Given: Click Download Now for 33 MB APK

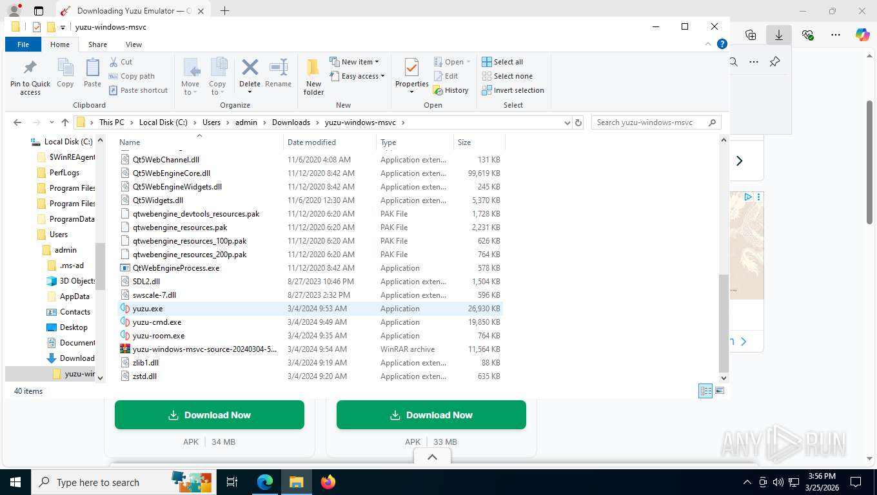Looking at the screenshot, I should coord(431,415).
